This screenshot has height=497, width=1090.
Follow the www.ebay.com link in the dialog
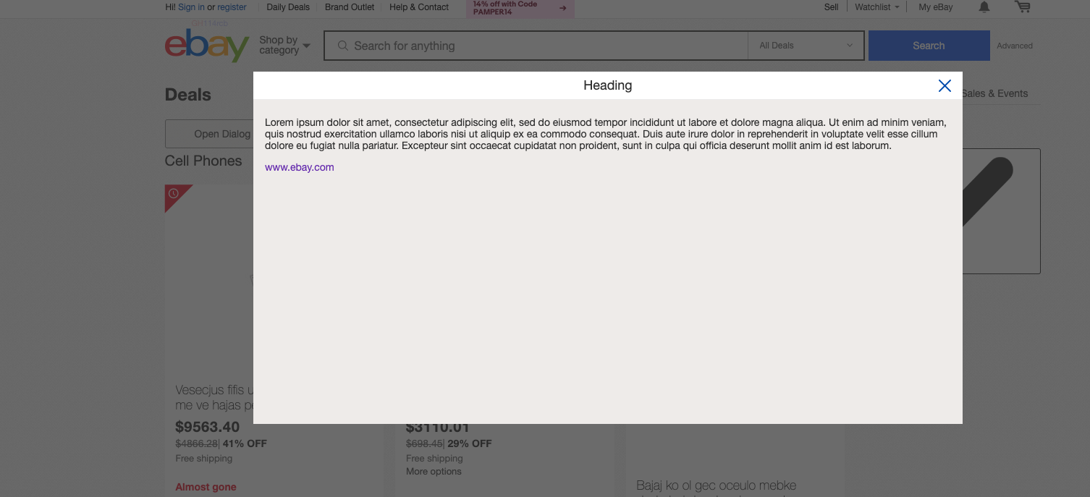pos(300,167)
